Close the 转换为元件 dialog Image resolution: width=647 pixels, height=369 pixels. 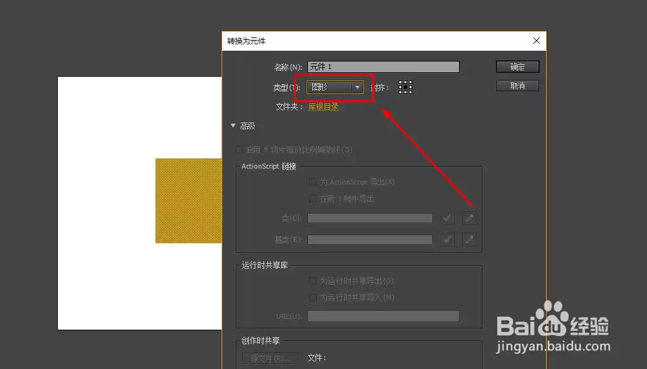click(x=536, y=41)
